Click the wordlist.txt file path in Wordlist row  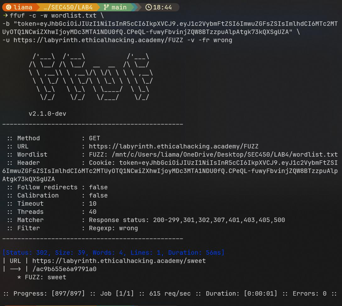(x=213, y=155)
